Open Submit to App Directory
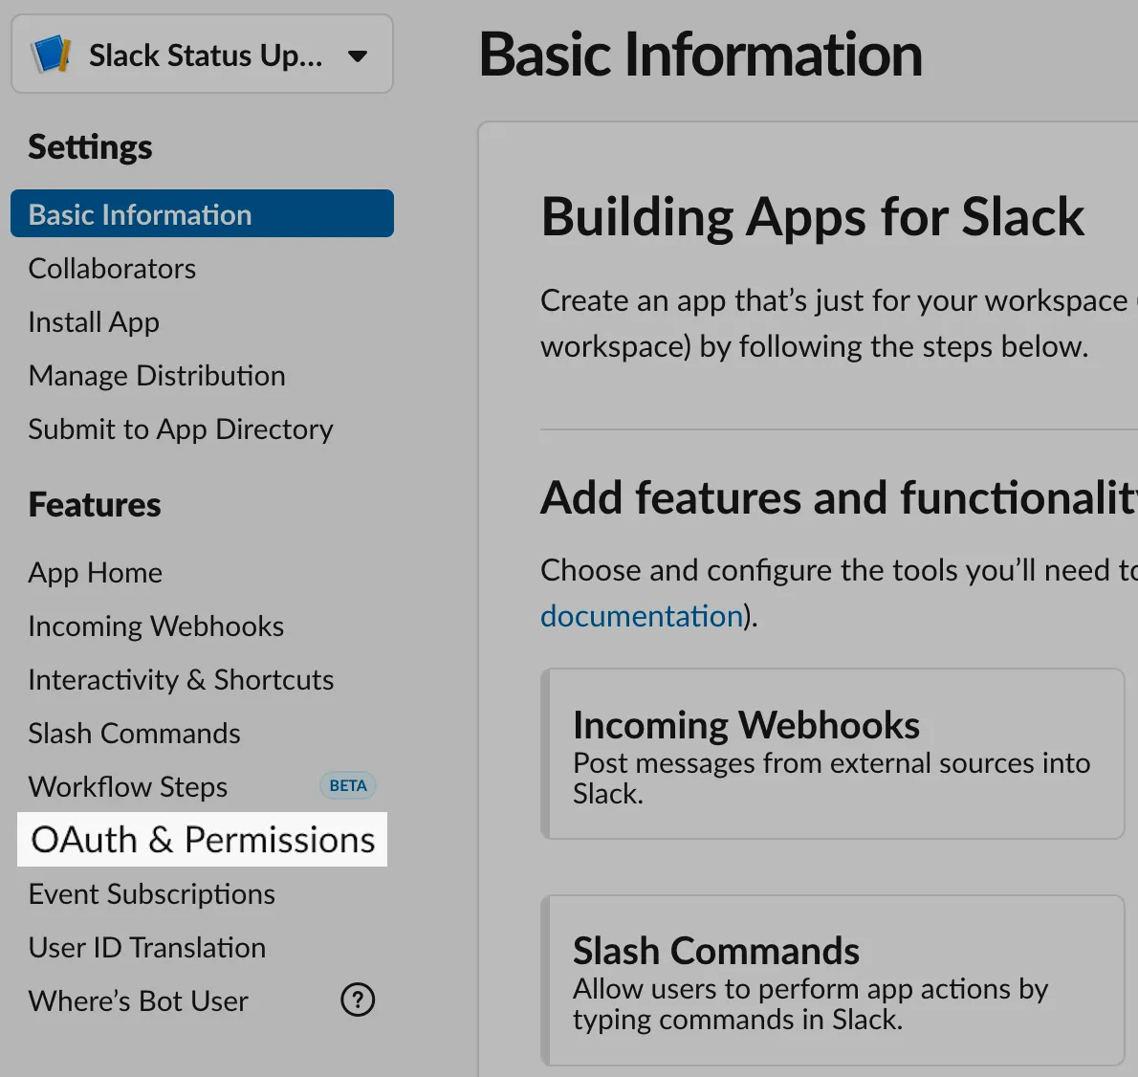This screenshot has height=1077, width=1138. [181, 429]
